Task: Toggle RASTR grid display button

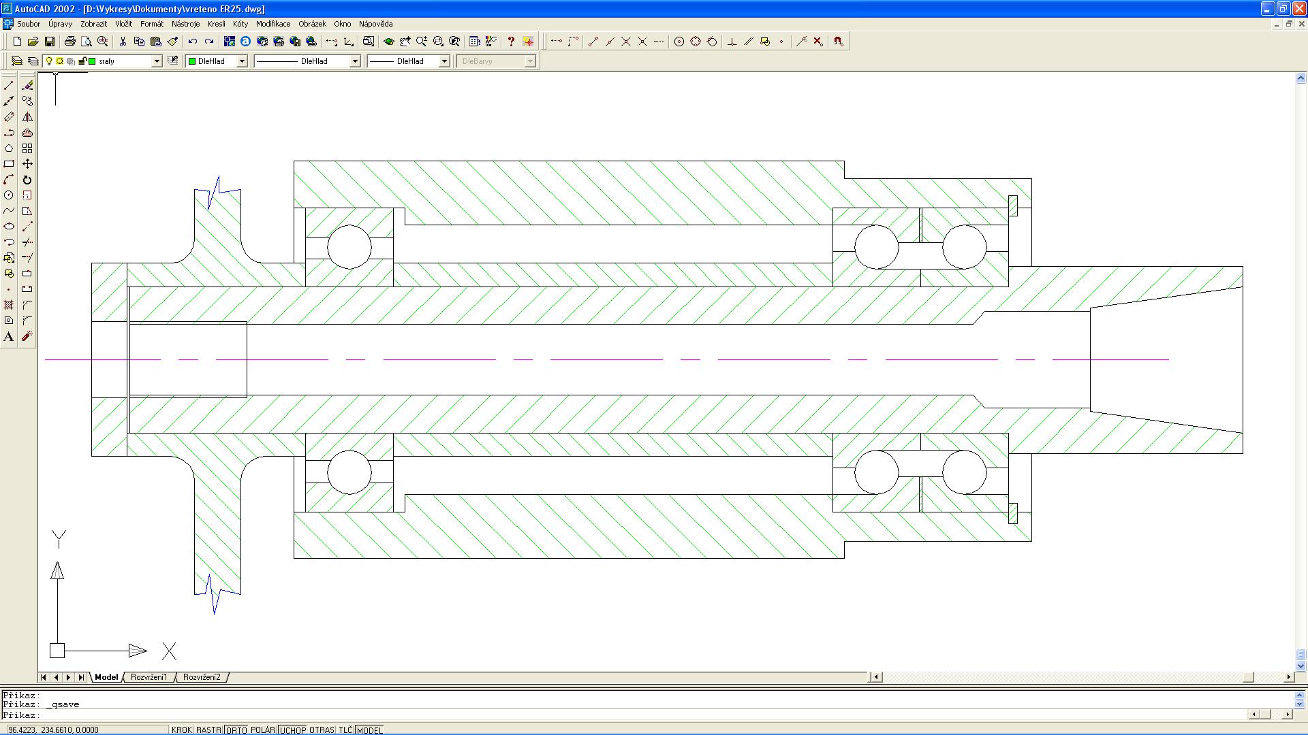Action: click(x=208, y=730)
